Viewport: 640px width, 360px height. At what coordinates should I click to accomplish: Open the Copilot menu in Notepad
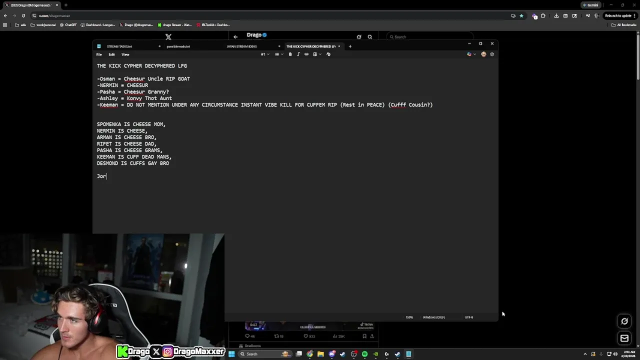(x=470, y=54)
